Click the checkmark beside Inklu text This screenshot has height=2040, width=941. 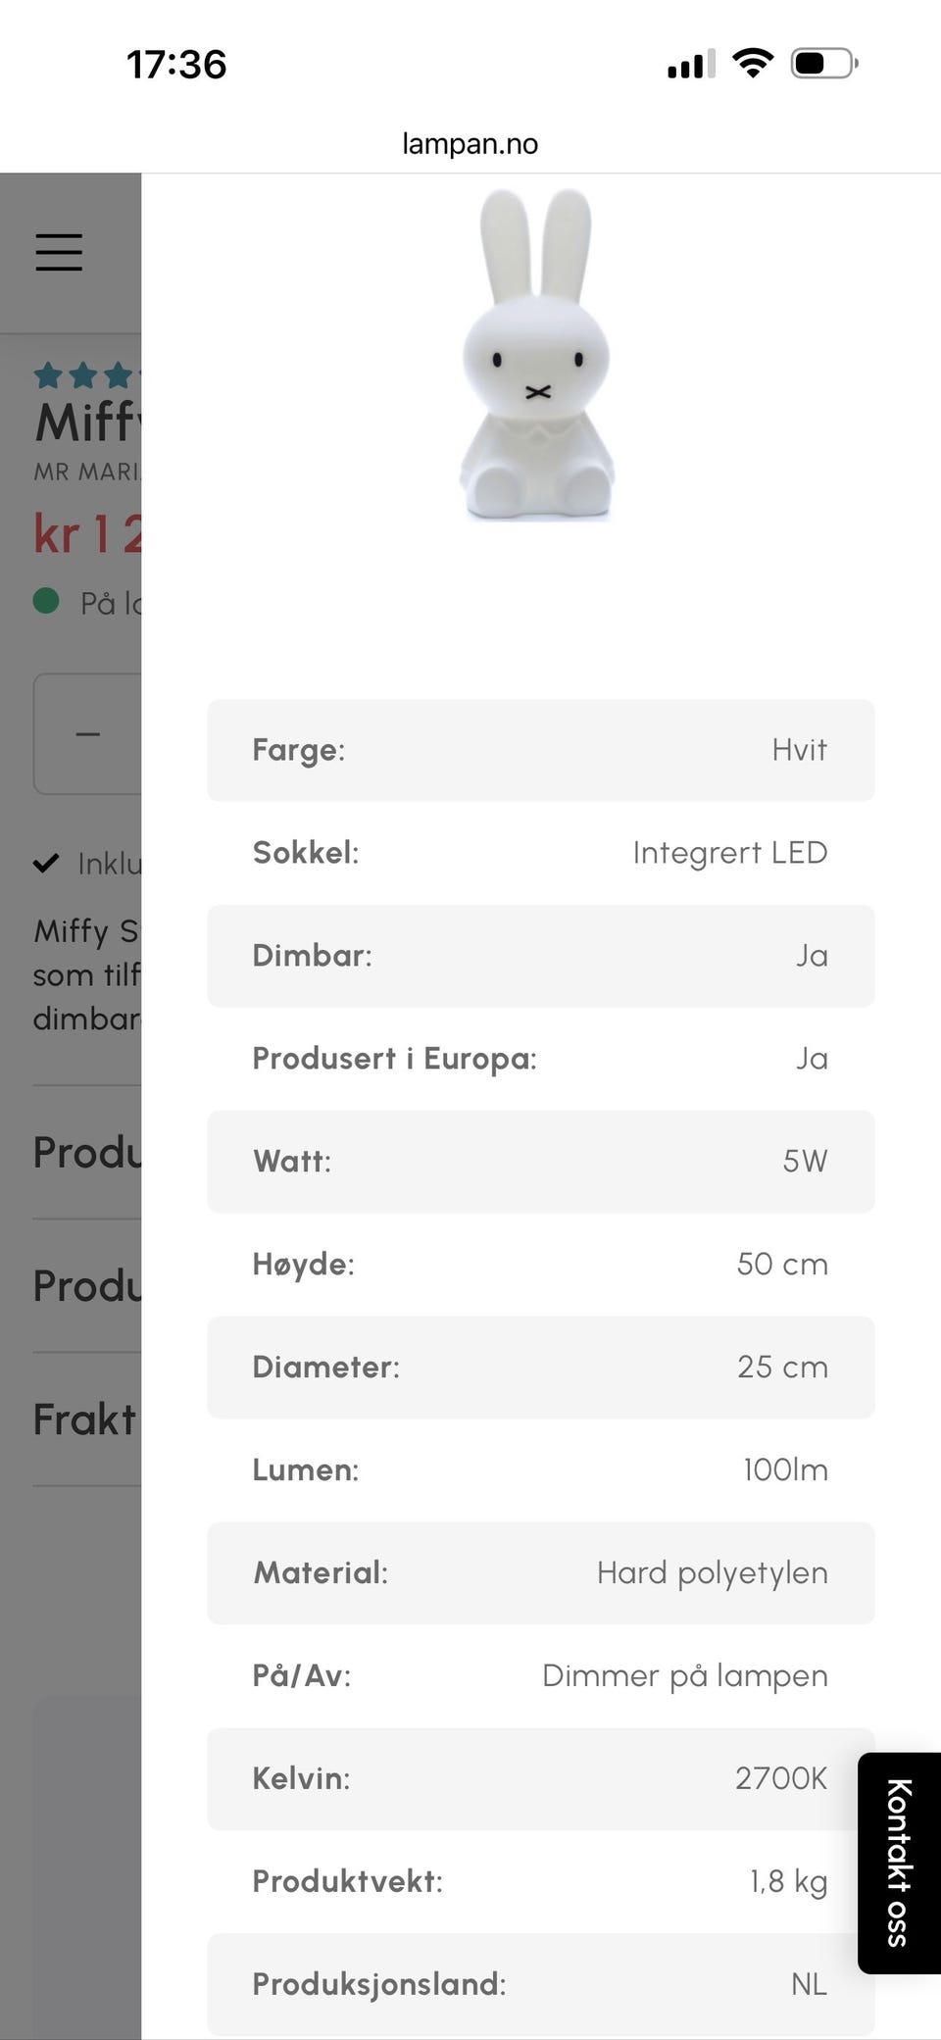pyautogui.click(x=46, y=864)
